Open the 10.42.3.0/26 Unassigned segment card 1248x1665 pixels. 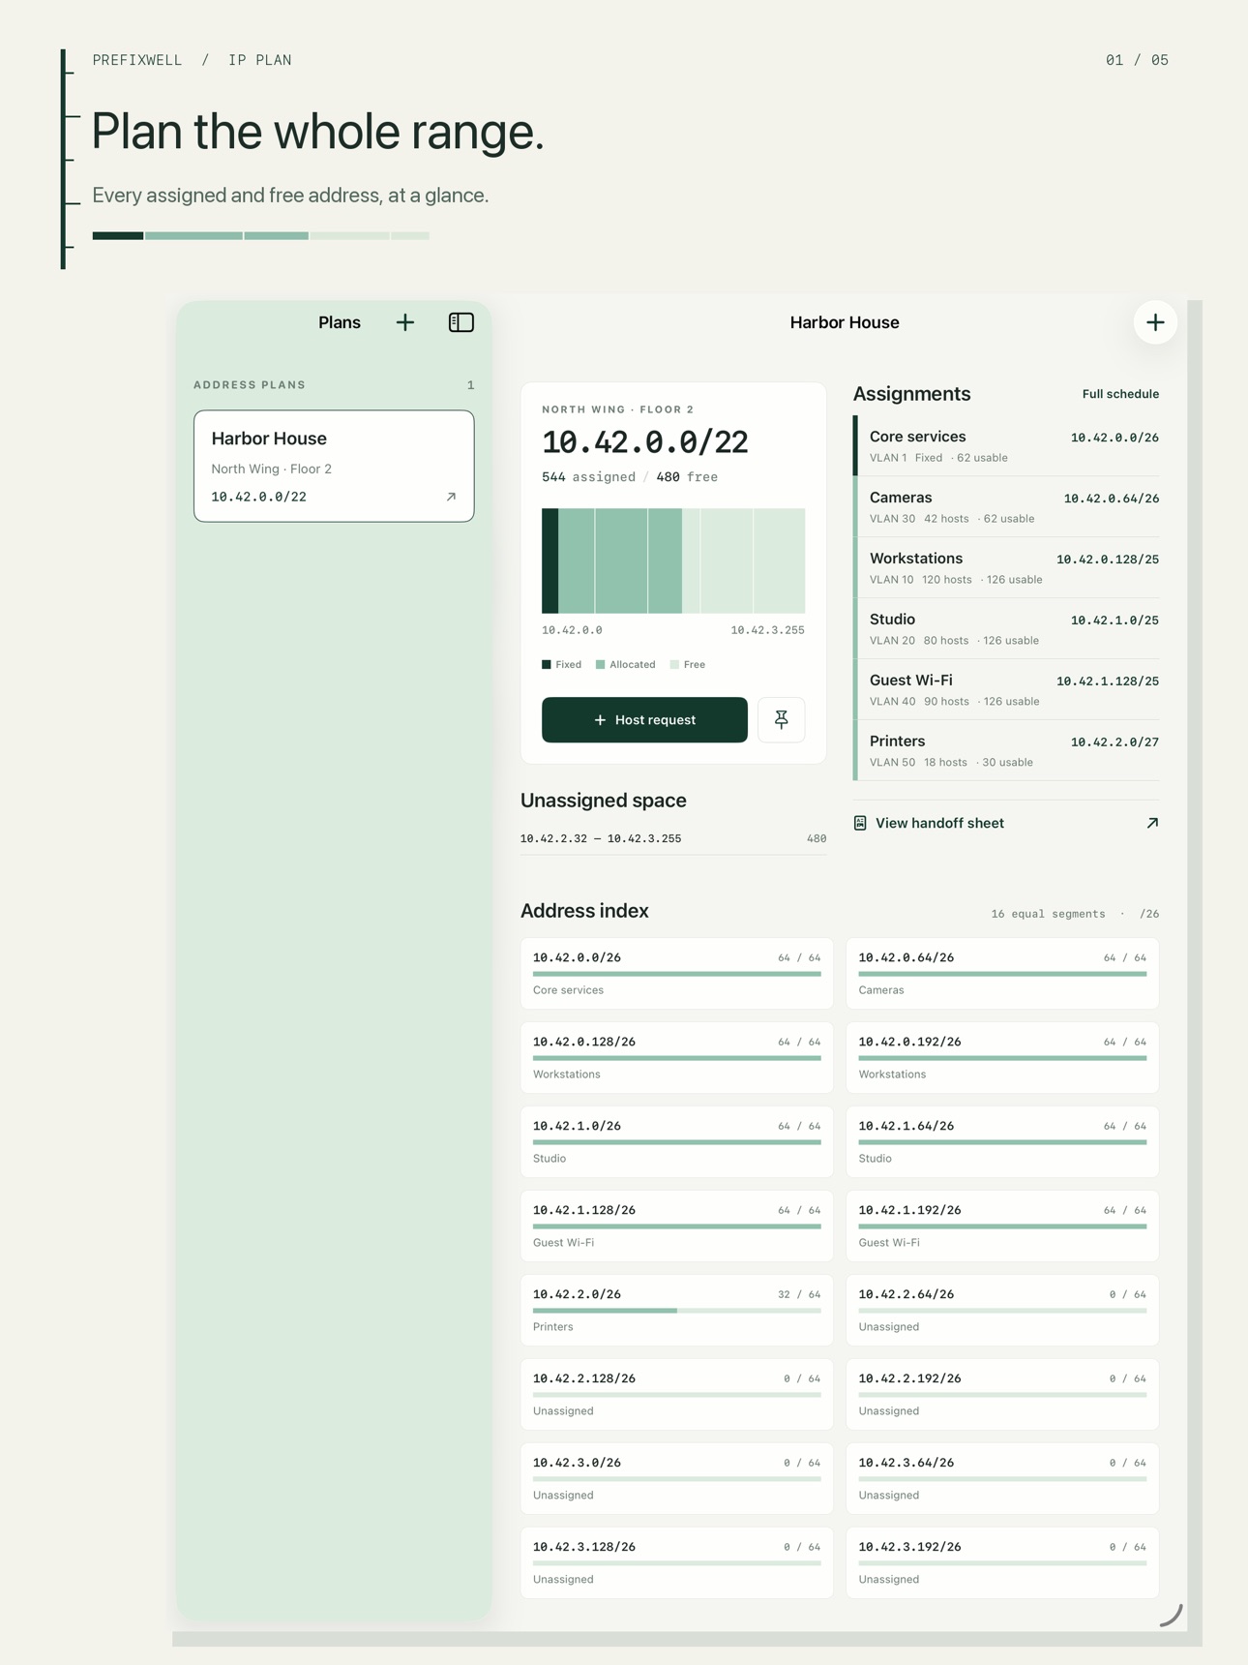pyautogui.click(x=676, y=1478)
